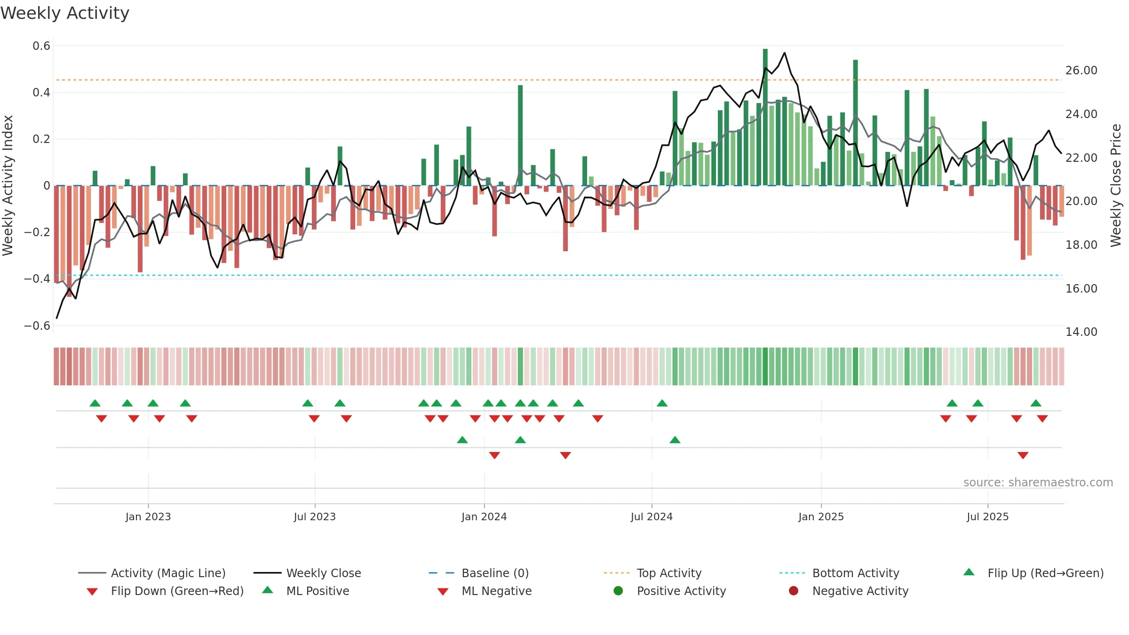The image size is (1129, 635).
Task: Click the Weekly Close line peak near 27
Action: click(x=785, y=53)
